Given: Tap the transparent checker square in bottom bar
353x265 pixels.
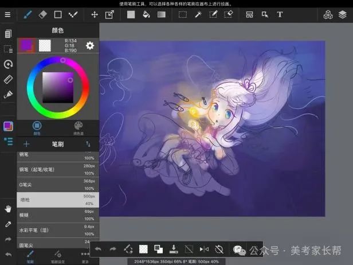Looking at the screenshot, I should tap(143, 249).
